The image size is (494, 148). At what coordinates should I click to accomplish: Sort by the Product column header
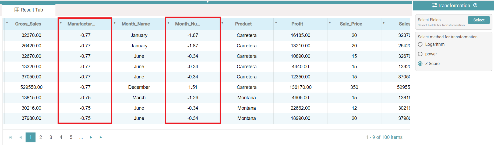(x=243, y=24)
